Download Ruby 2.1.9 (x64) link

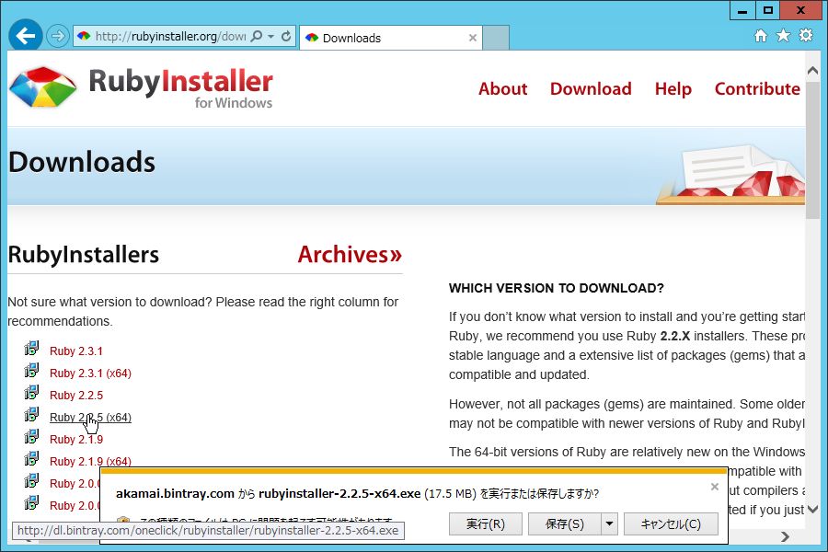click(90, 462)
